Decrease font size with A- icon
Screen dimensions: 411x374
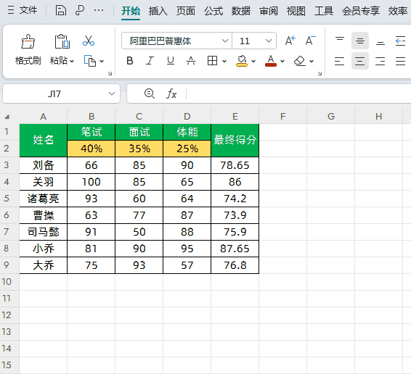311,41
